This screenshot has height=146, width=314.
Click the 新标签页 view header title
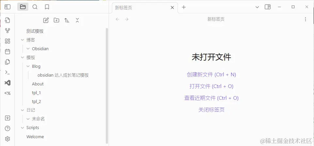(x=216, y=20)
